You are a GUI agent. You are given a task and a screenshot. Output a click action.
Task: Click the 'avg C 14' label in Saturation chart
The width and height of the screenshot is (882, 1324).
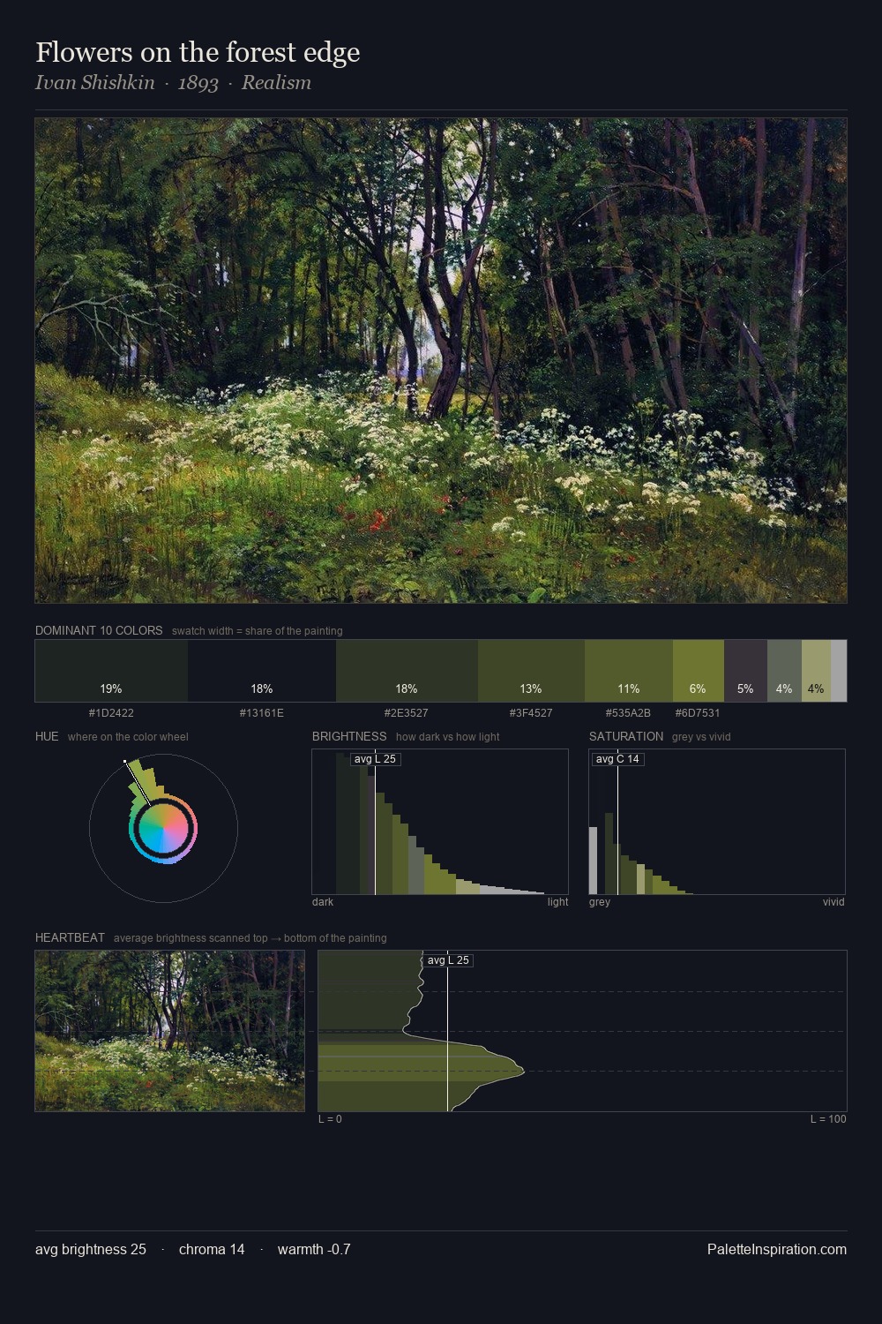617,759
